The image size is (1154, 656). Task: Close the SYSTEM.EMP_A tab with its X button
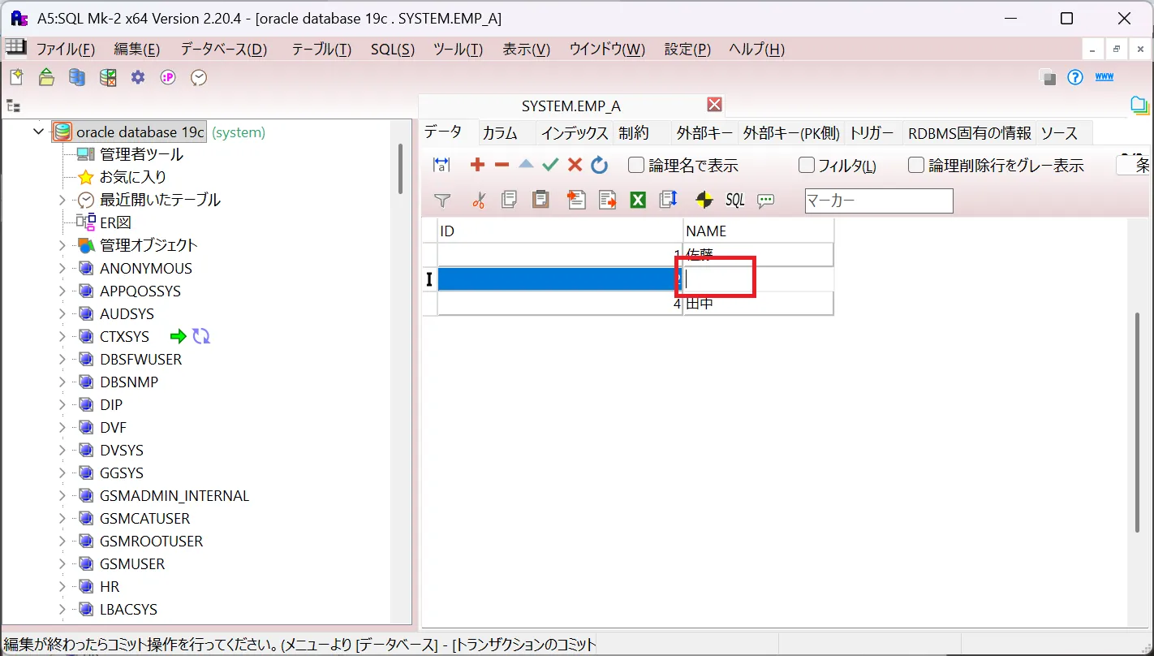(713, 104)
